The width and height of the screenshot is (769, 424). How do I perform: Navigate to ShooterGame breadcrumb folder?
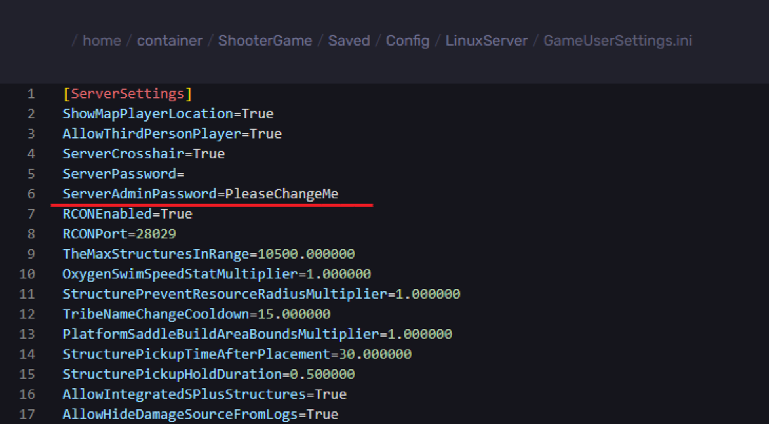265,41
